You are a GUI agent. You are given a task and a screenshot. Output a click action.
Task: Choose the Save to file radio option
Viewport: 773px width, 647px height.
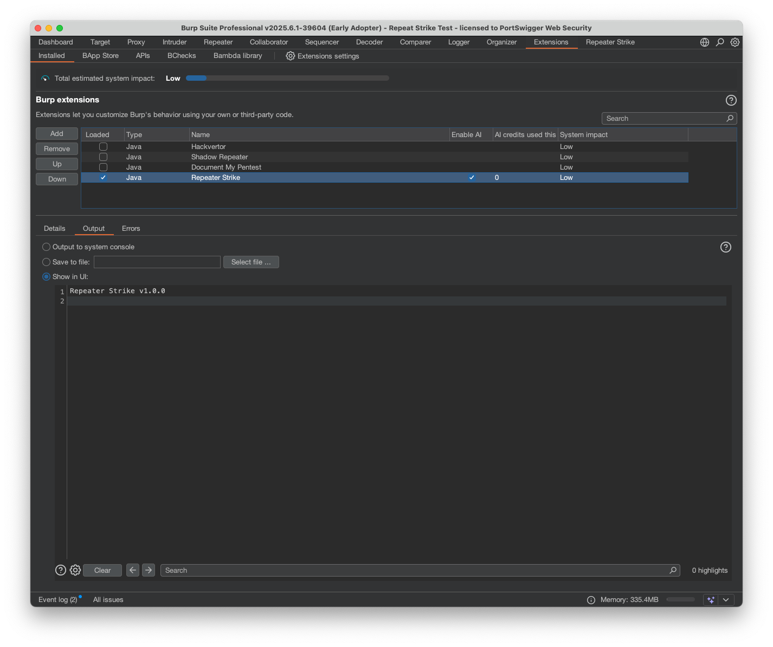[47, 262]
